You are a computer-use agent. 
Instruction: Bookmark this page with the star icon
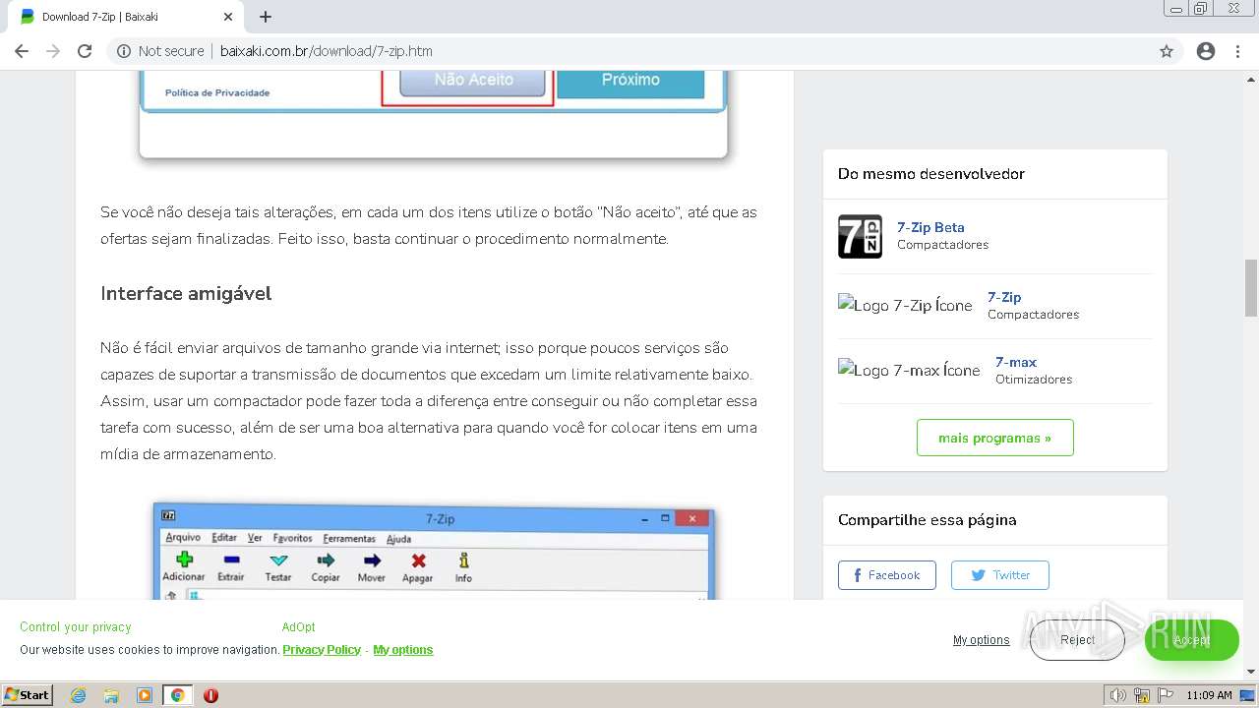[1167, 51]
